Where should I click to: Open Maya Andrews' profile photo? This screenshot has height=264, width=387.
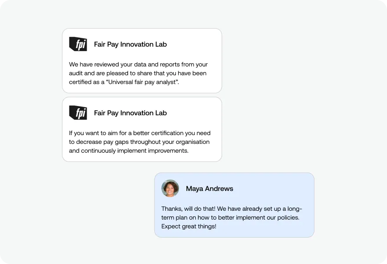(x=170, y=188)
